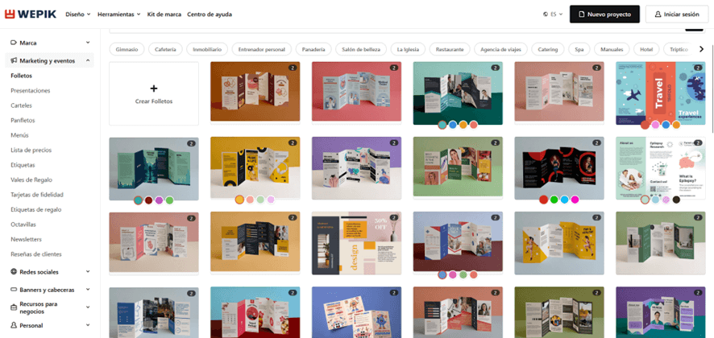Expand the Redes sociales section
714x338 pixels.
coord(88,272)
